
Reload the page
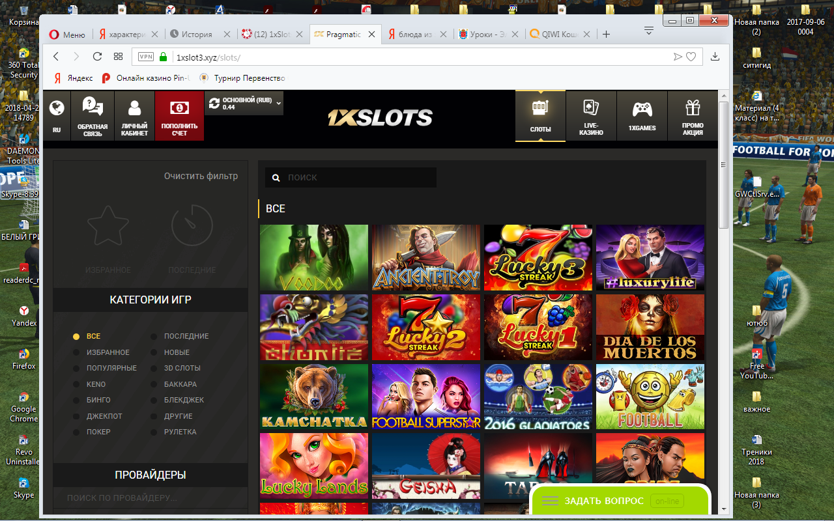(x=98, y=57)
